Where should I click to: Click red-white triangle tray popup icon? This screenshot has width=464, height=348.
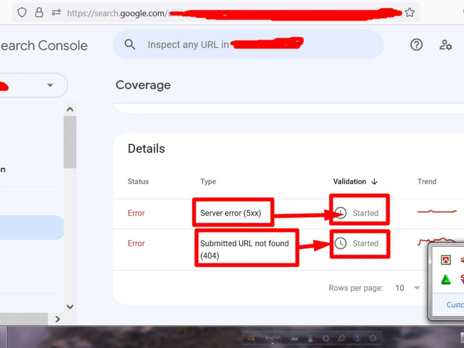pyautogui.click(x=446, y=260)
